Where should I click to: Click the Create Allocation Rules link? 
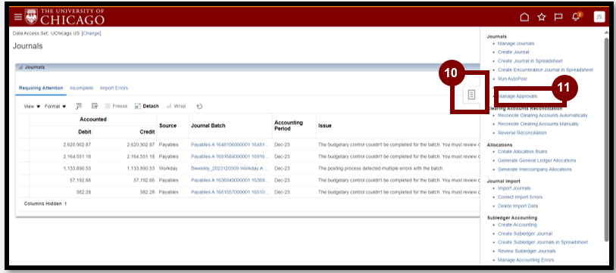pyautogui.click(x=523, y=151)
